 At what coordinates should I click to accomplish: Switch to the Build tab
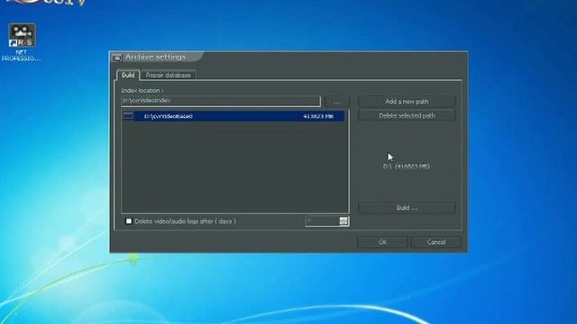(128, 75)
